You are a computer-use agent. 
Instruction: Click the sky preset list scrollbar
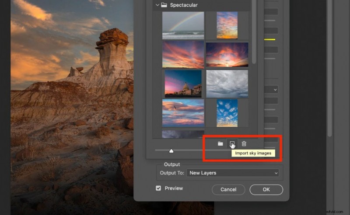254,31
